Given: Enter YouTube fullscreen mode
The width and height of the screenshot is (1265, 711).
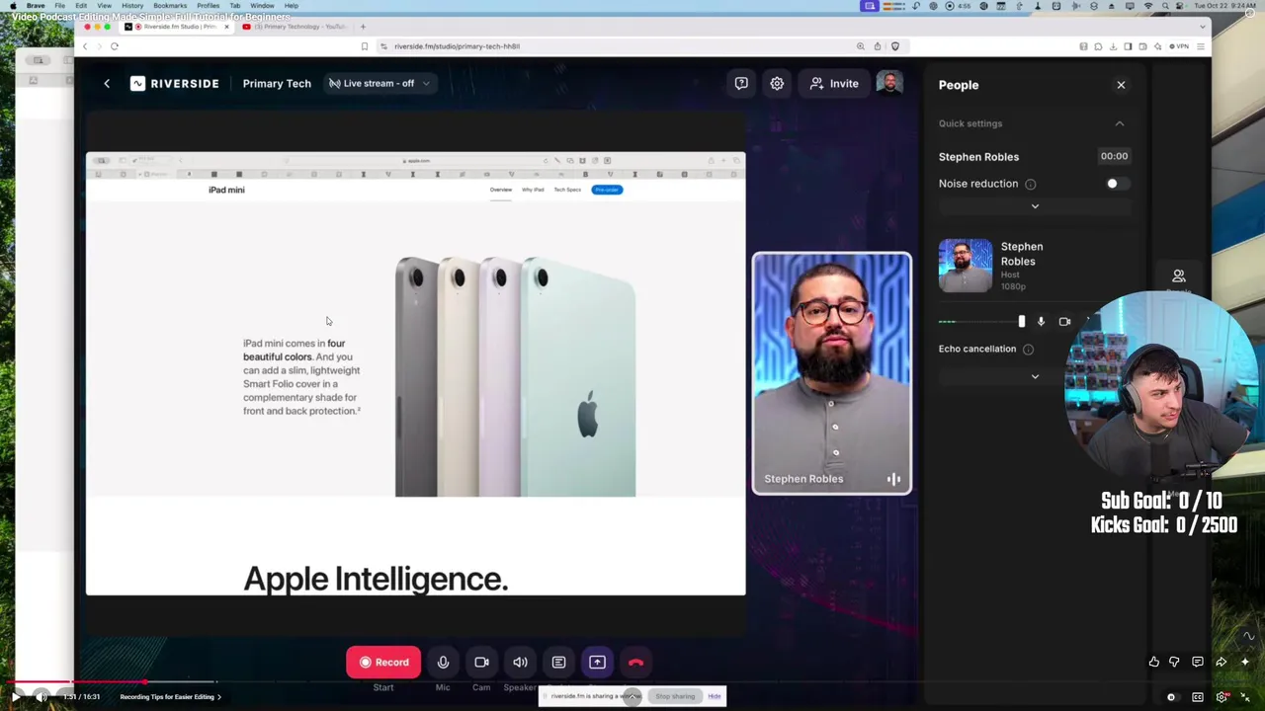Looking at the screenshot, I should pyautogui.click(x=1246, y=697).
